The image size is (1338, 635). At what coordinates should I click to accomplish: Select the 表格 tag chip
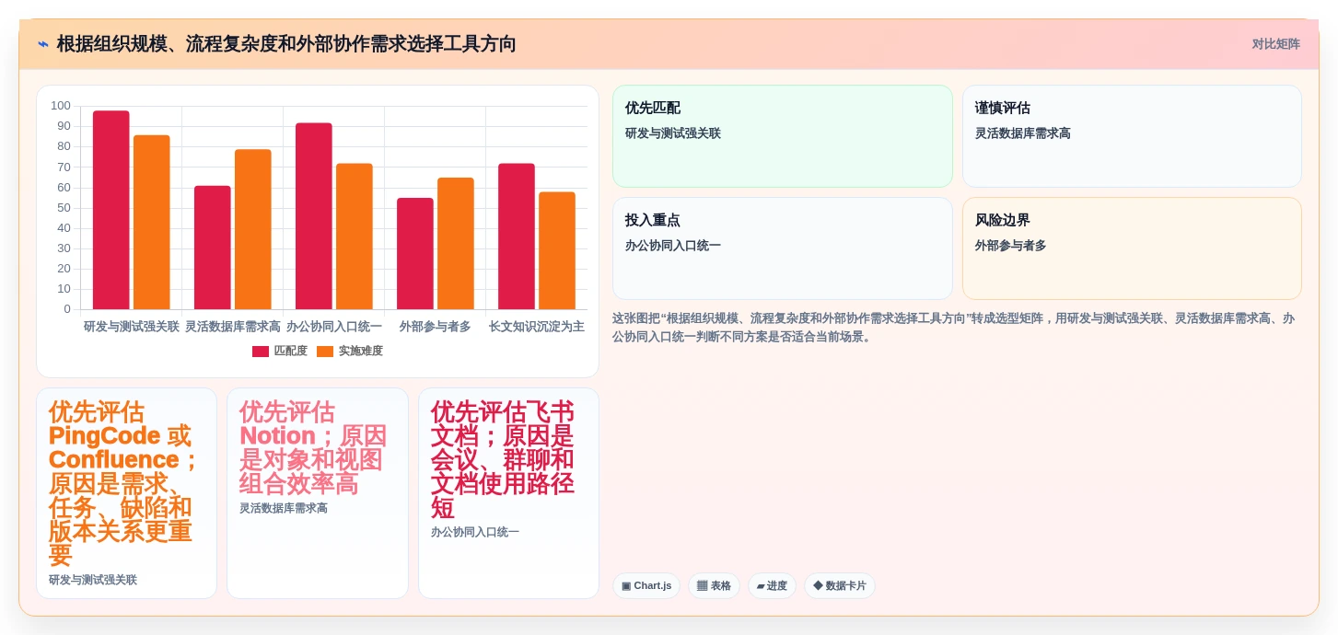[x=714, y=585]
